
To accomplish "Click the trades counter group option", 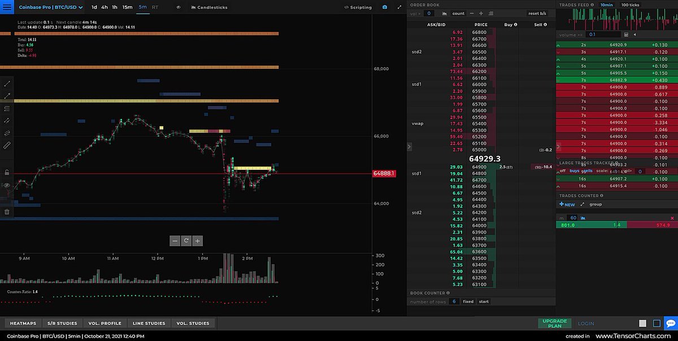I will [596, 204].
